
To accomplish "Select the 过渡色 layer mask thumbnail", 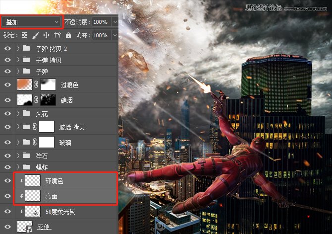I will click(48, 84).
